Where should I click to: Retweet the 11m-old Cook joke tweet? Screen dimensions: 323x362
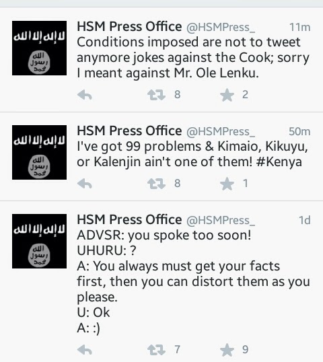tap(156, 95)
